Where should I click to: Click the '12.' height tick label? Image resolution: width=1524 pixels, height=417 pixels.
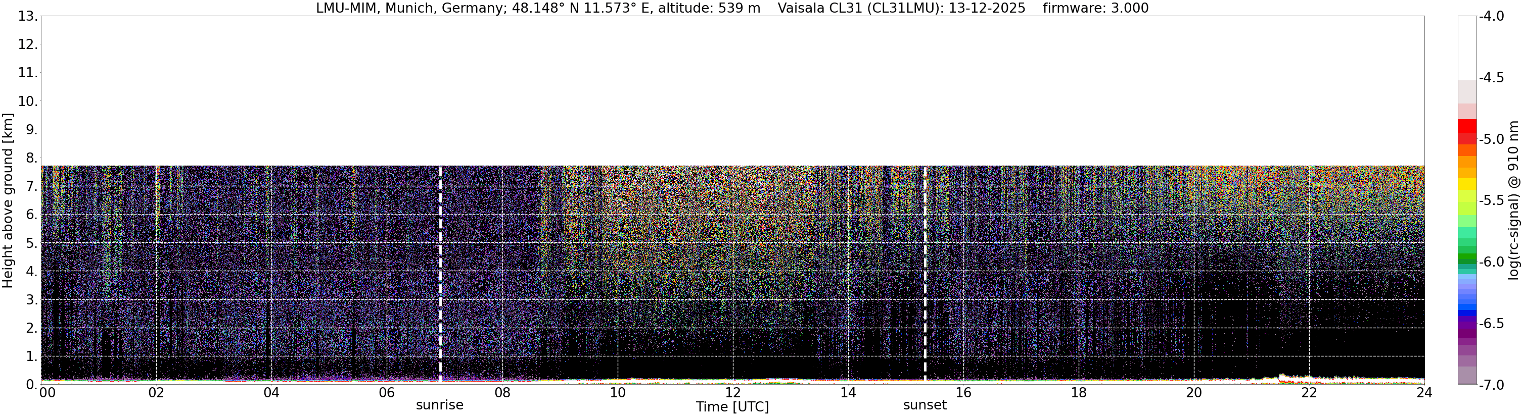[x=28, y=44]
